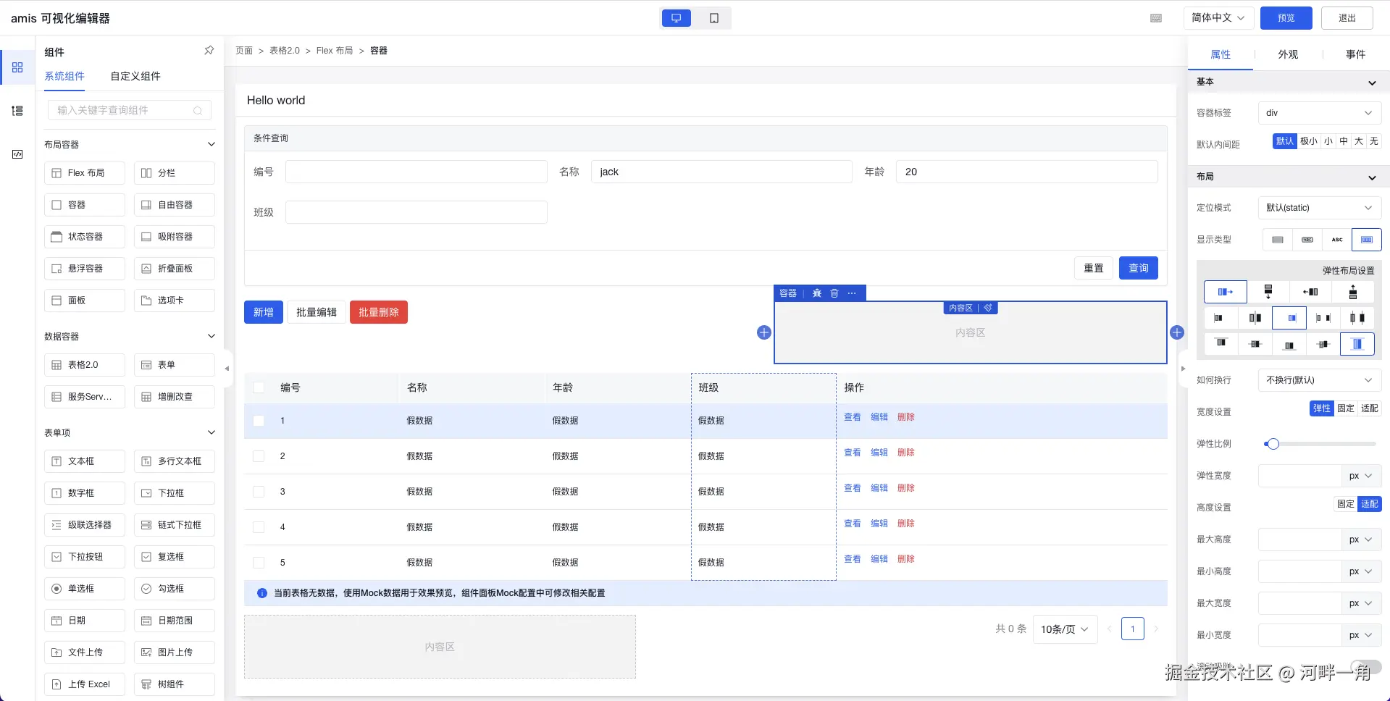Toggle the select-all checkbox in table header

click(x=259, y=387)
